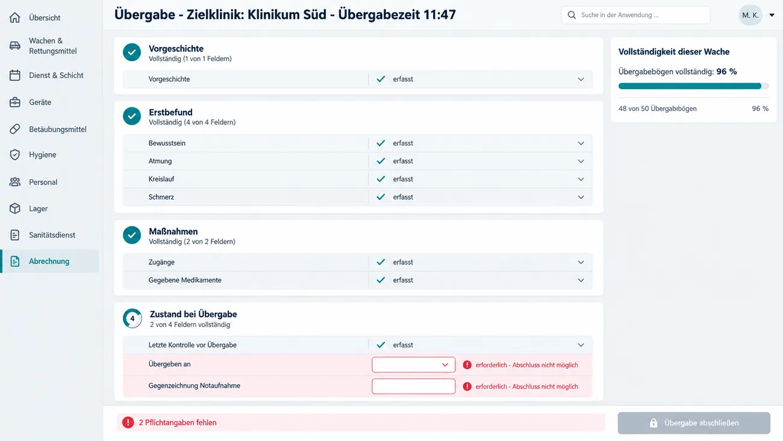Toggle the Maßnahmen section checkmark circle

tap(132, 235)
